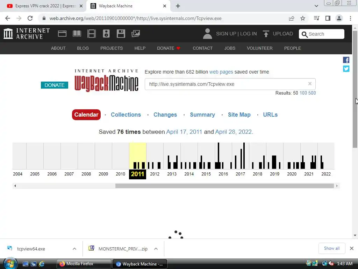Click the timeline scroll left arrow
The height and width of the screenshot is (269, 358).
(15, 186)
